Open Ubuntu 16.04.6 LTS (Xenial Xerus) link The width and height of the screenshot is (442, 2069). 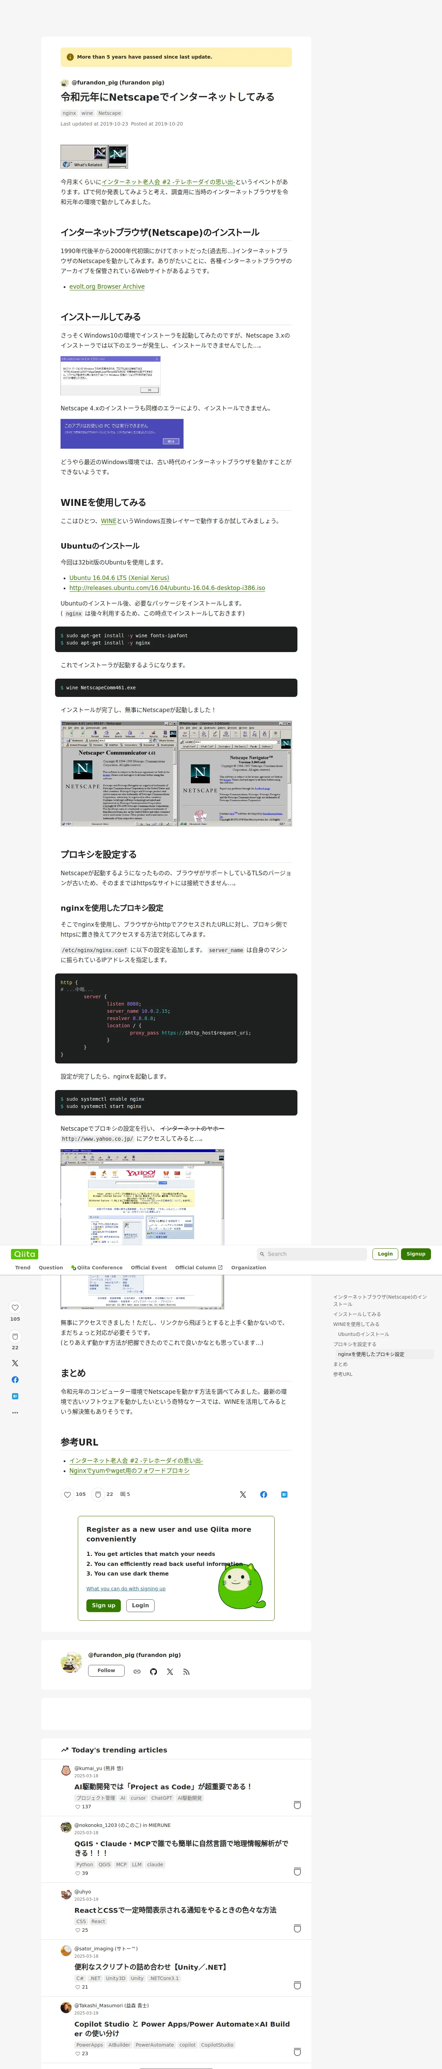pyautogui.click(x=119, y=578)
